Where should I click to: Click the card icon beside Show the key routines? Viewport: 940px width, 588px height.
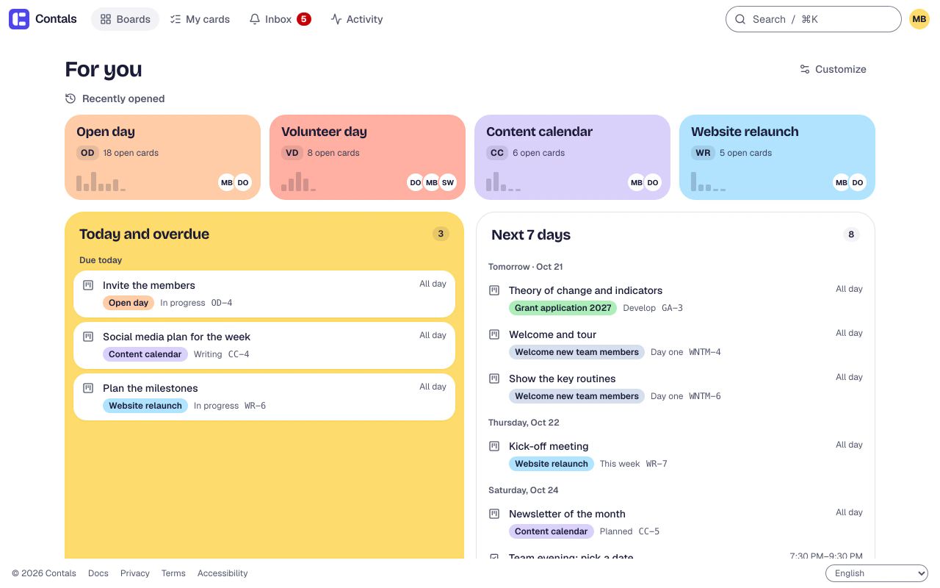[x=494, y=379]
